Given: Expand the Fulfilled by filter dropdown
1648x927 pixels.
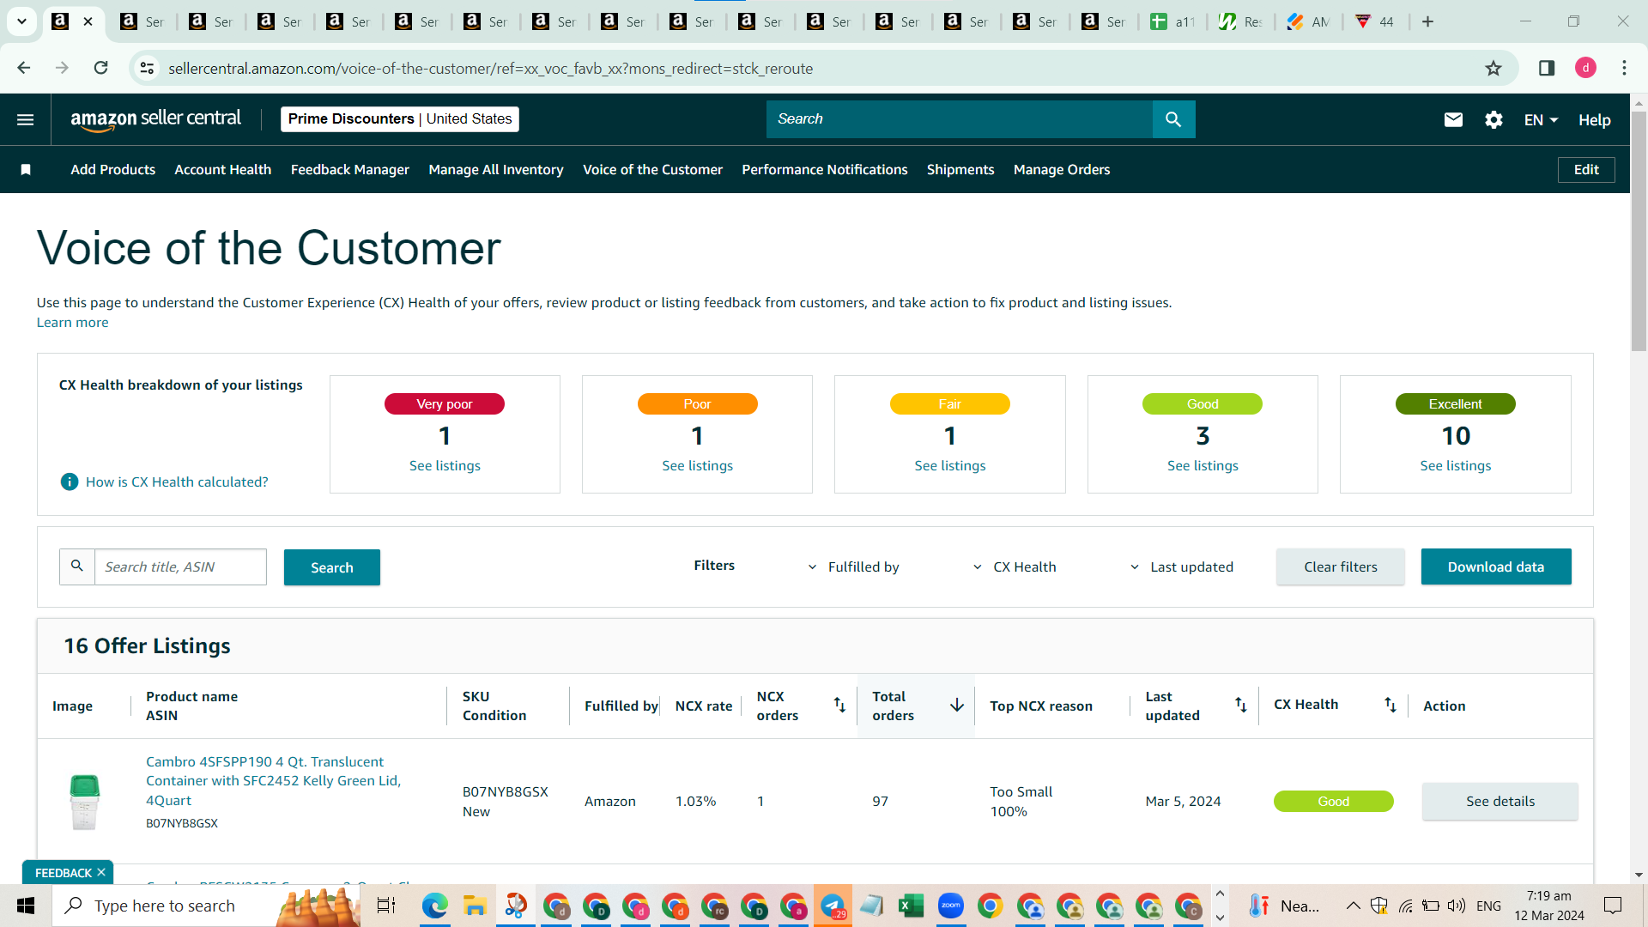Looking at the screenshot, I should click(x=853, y=567).
